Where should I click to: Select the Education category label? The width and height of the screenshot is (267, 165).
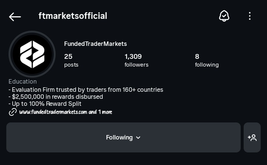click(x=23, y=81)
